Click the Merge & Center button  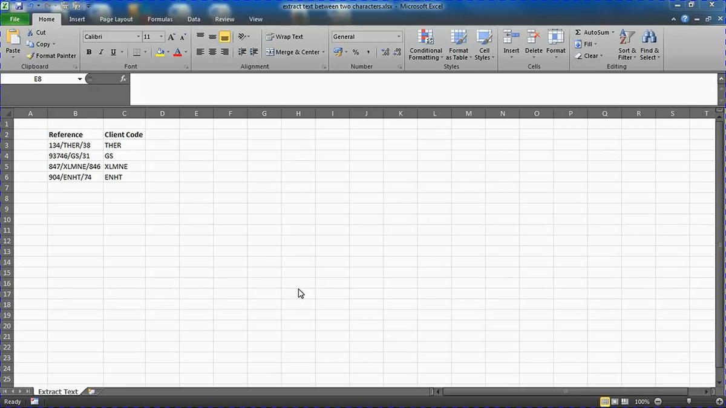(x=295, y=52)
